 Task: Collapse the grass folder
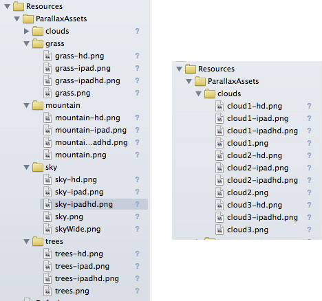(x=27, y=43)
